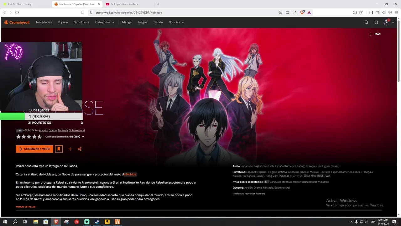Viewport: 401px width, 226px height.
Task: Click the Drama tag under the title
Action: click(x=53, y=130)
